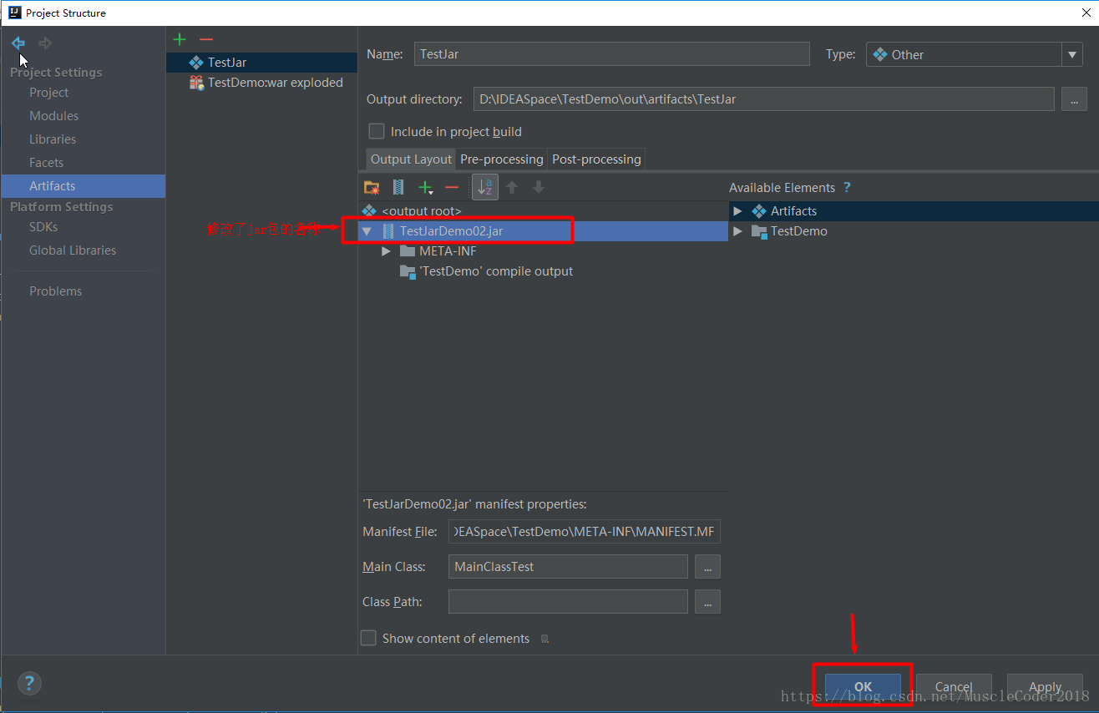Screen dimensions: 1099x713
Task: Switch to the Pre-processing tab
Action: (x=501, y=159)
